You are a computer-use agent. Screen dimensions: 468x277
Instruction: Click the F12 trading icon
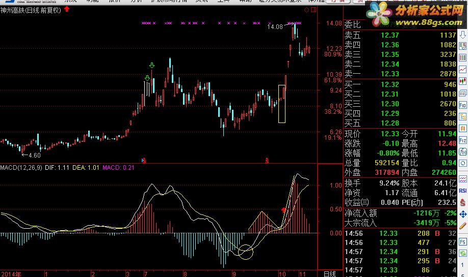click(x=462, y=140)
